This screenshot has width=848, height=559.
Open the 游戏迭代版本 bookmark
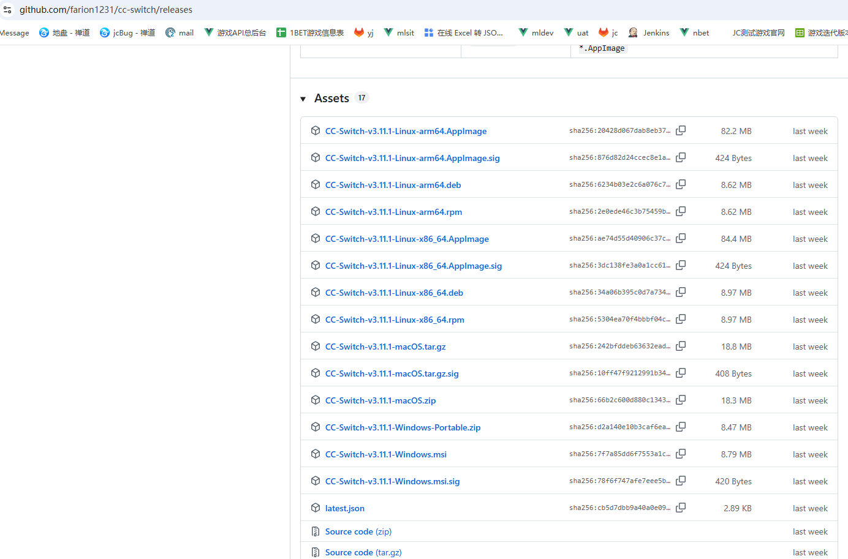coord(821,32)
